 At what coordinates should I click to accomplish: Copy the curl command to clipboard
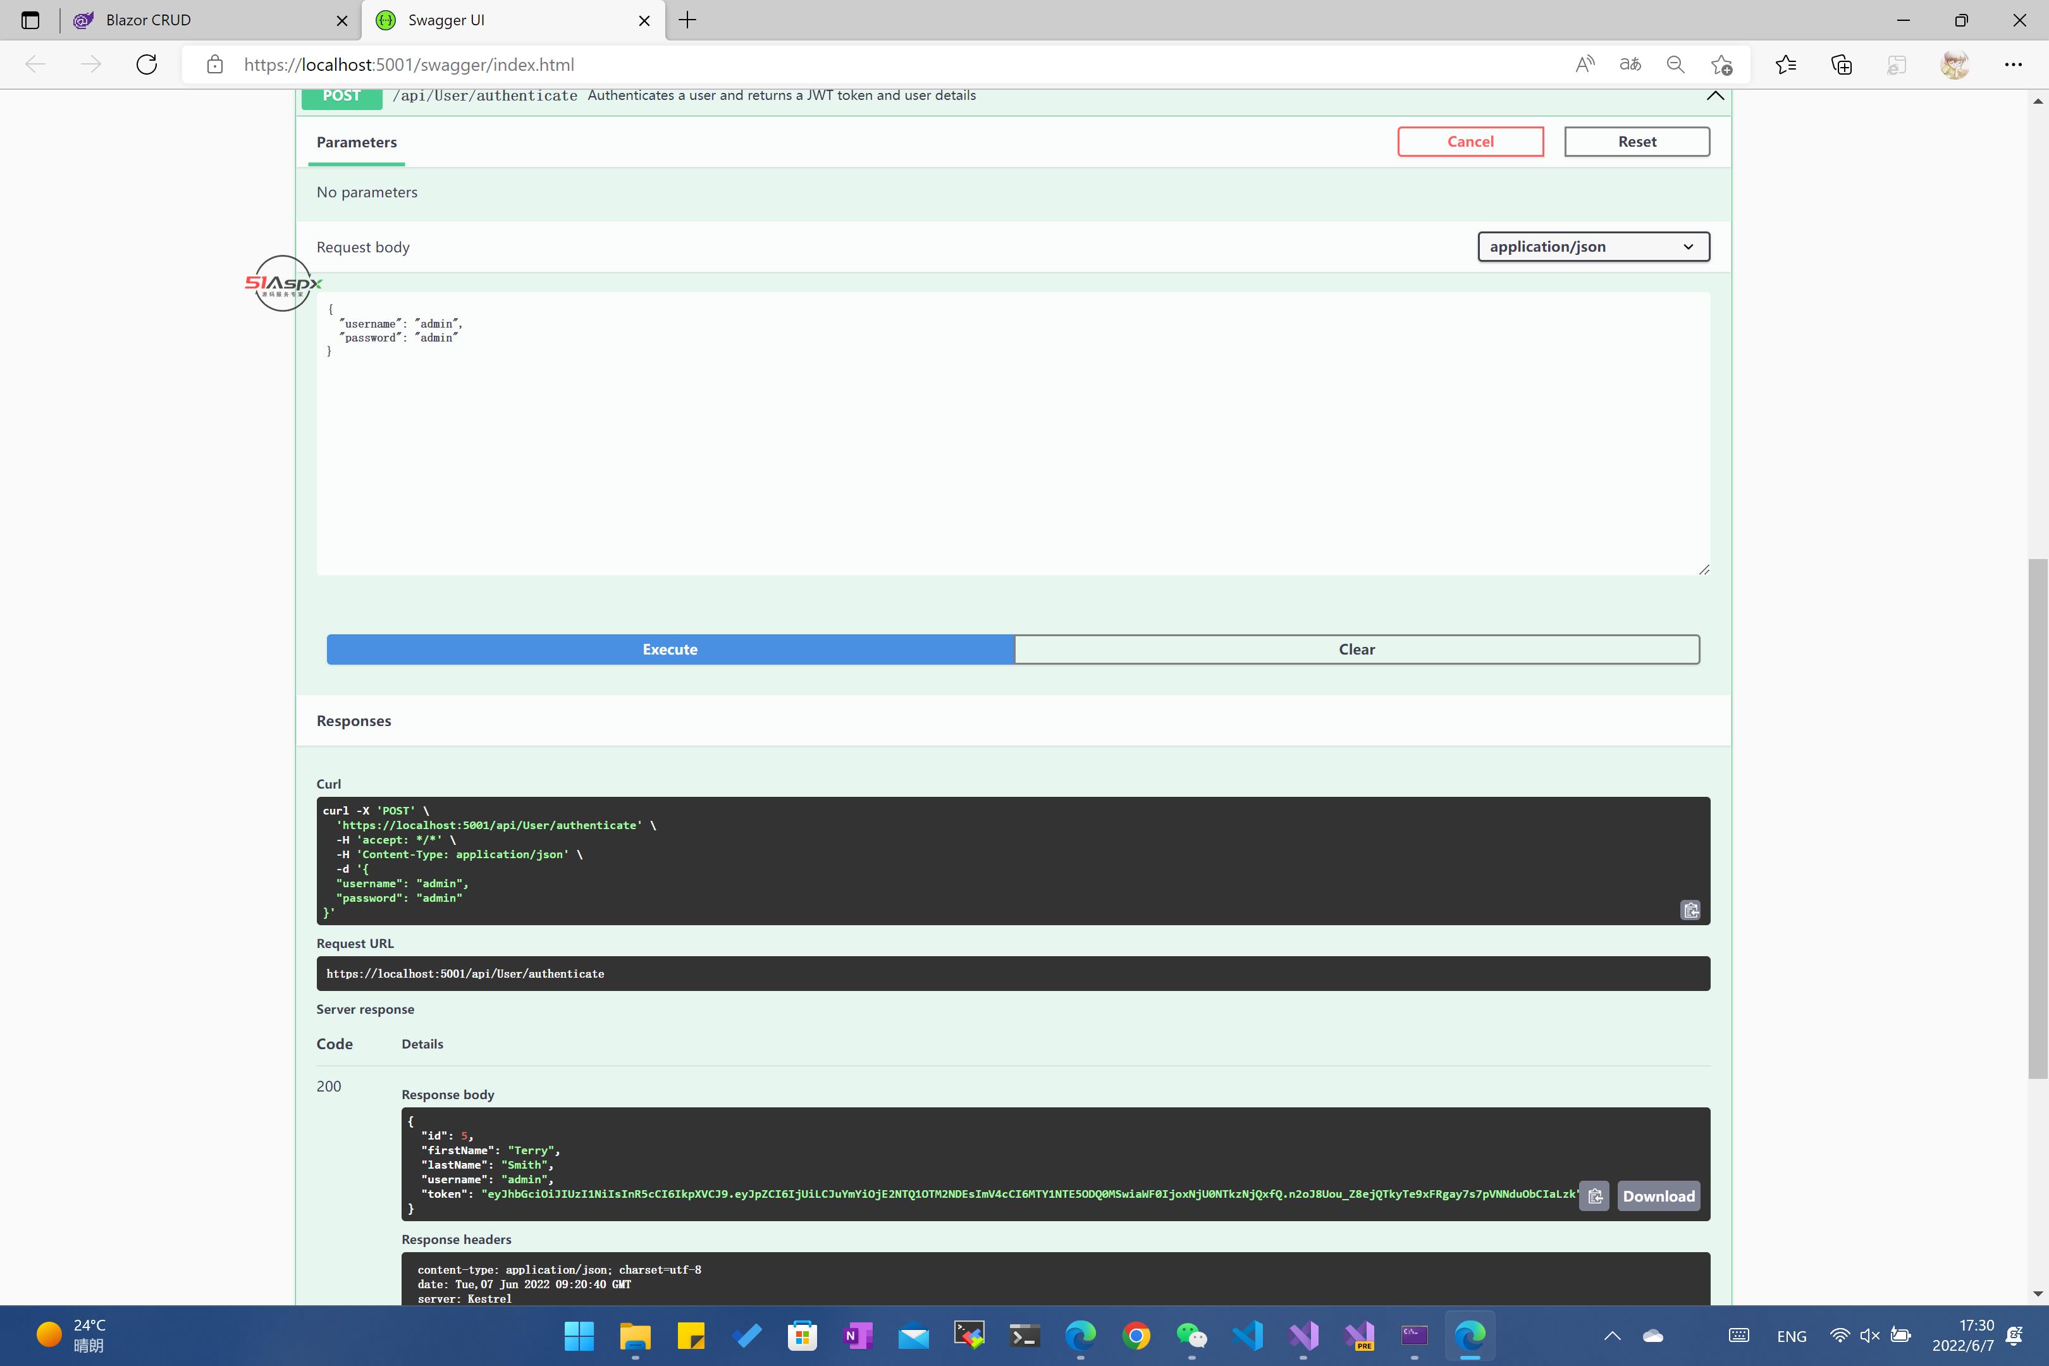click(x=1690, y=911)
